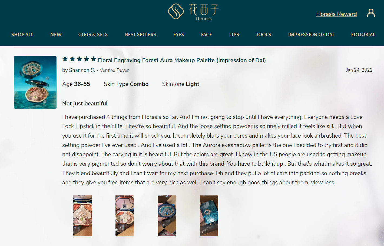Go to the EDITORIAL page
Image resolution: width=384 pixels, height=246 pixels.
tap(363, 35)
